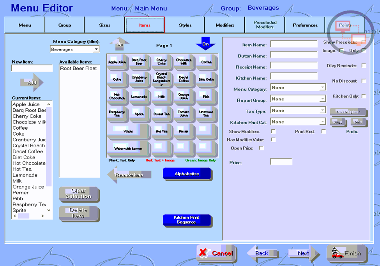380x266 pixels.
Task: Check the Show Modifiers box
Action: pos(273,131)
